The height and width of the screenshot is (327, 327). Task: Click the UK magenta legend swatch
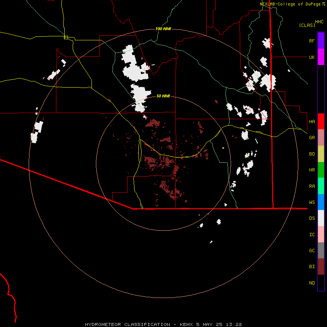pos(321,57)
